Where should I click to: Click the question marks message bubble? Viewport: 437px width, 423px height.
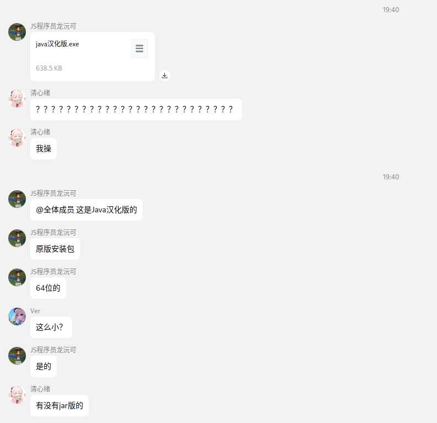[136, 109]
